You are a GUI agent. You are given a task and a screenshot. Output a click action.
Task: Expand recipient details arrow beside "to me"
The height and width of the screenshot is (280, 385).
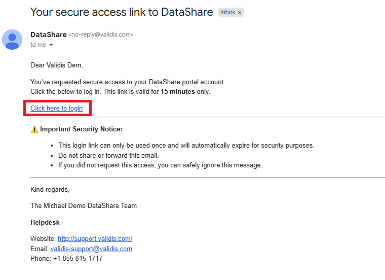tap(51, 45)
